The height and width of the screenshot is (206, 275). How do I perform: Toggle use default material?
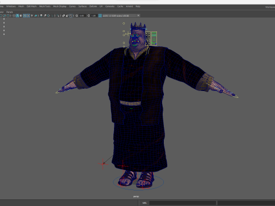(x=21, y=15)
